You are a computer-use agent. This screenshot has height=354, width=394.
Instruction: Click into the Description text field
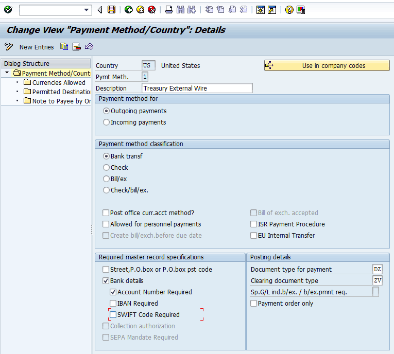pyautogui.click(x=197, y=88)
